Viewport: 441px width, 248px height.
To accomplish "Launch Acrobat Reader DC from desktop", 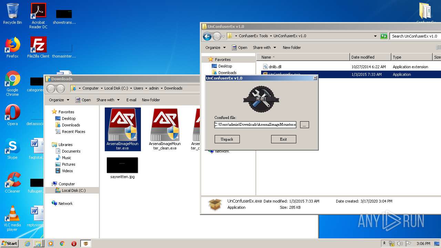I will coord(38,16).
